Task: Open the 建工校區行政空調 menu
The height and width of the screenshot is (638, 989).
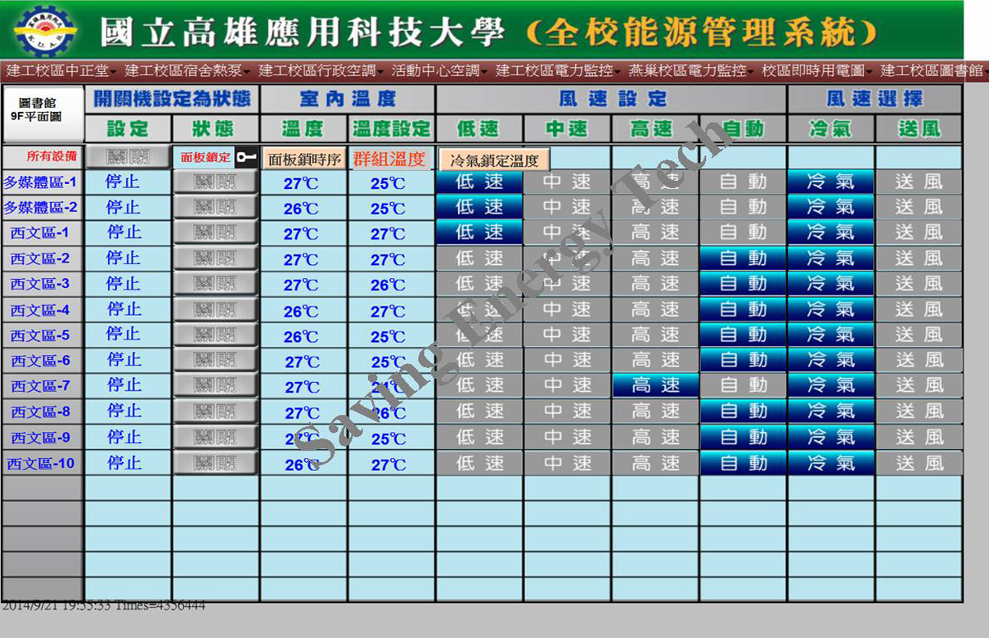Action: tap(321, 71)
